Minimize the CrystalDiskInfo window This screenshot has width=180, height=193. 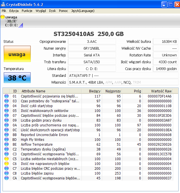click(164, 5)
